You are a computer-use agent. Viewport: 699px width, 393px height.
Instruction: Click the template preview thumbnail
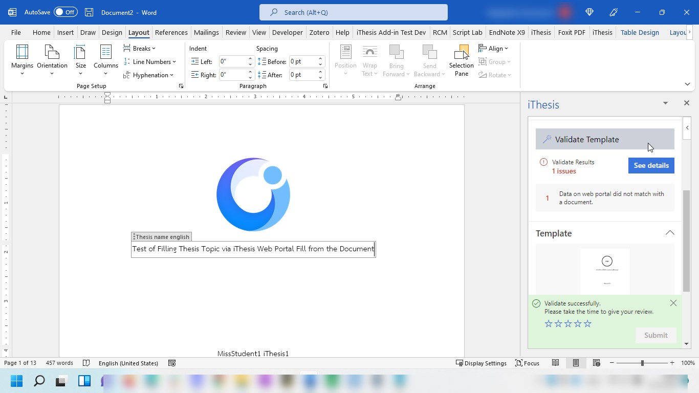605,271
